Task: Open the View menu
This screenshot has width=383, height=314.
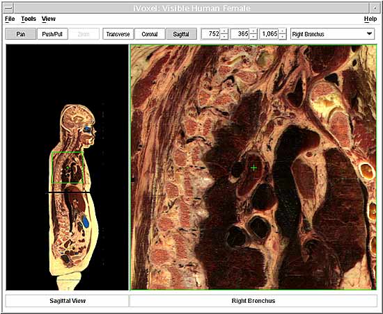Action: tap(48, 19)
